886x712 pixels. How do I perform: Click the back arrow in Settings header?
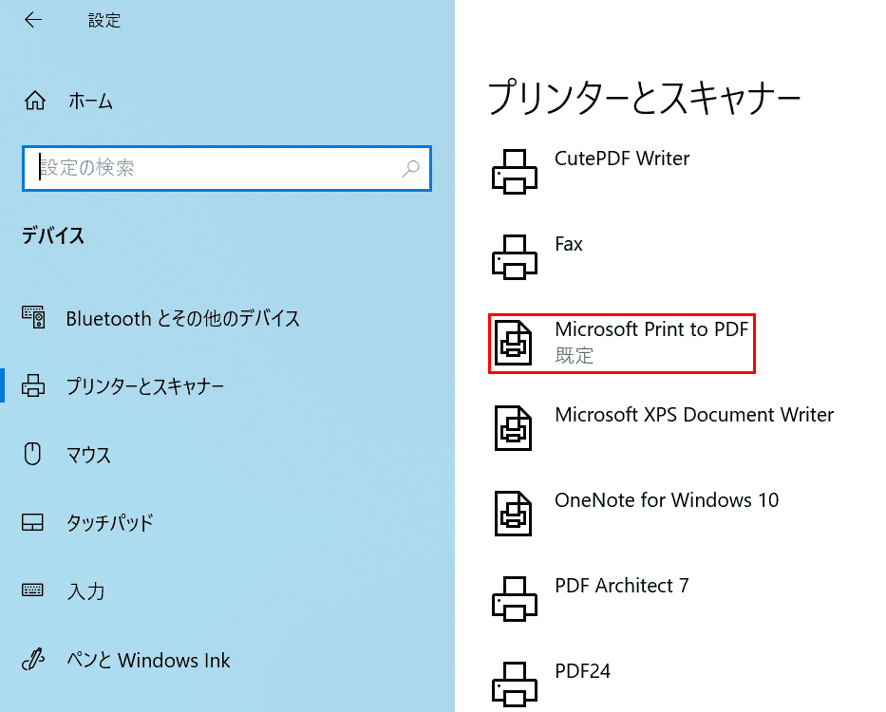[33, 20]
